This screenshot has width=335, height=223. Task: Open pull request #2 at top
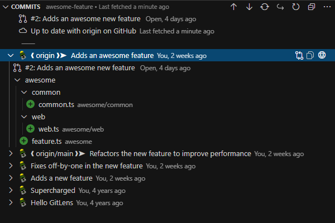click(x=85, y=18)
